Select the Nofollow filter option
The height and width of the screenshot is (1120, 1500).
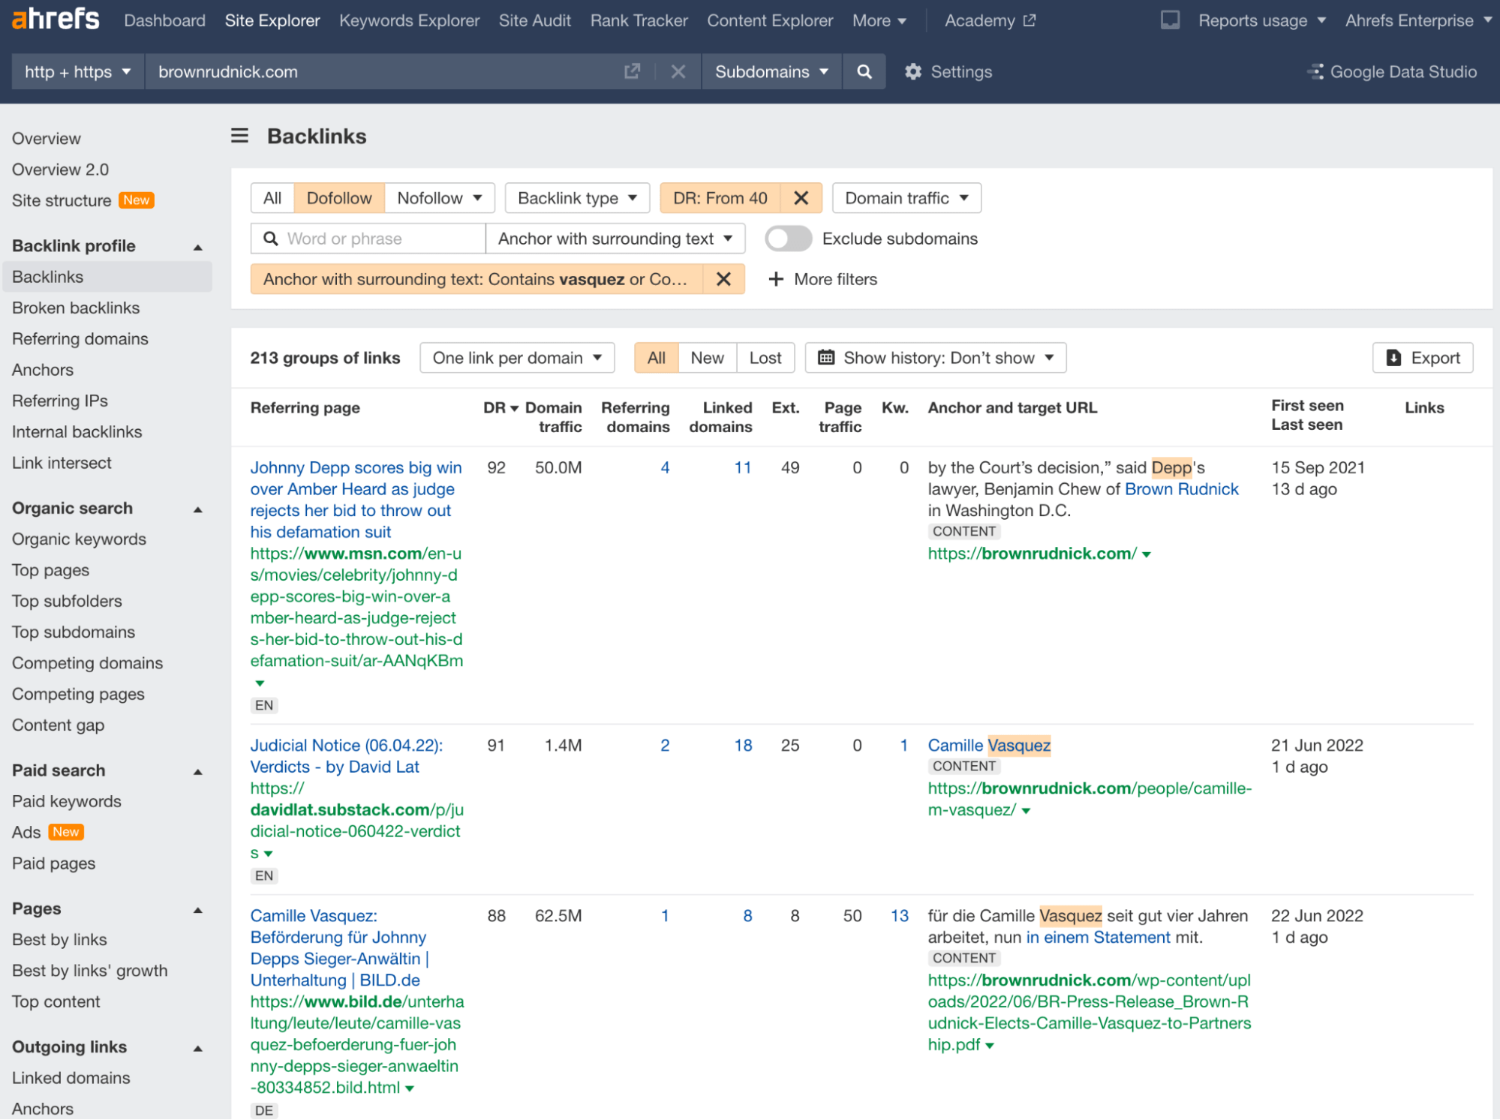pyautogui.click(x=430, y=197)
